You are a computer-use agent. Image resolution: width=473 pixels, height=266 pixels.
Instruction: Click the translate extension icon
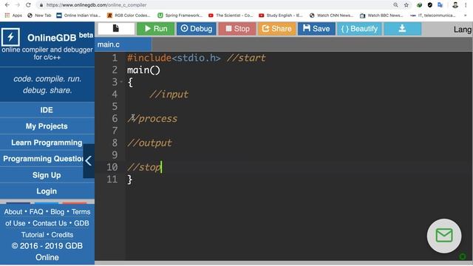tap(440, 5)
